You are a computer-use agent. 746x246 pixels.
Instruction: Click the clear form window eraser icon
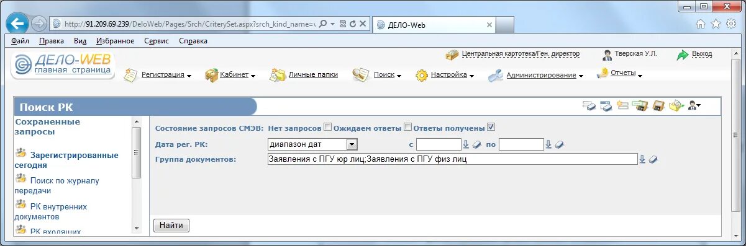(x=606, y=105)
